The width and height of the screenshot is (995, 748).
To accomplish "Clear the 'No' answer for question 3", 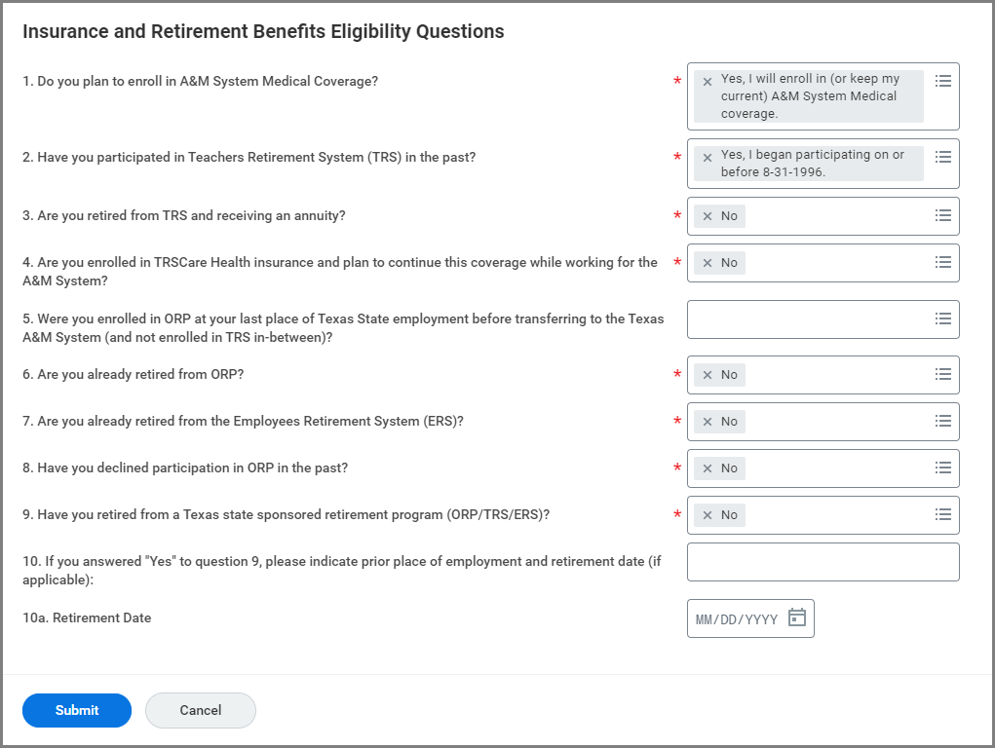I will pos(708,216).
